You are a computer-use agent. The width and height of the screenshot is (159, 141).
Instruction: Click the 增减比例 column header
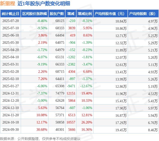pos(85,13)
